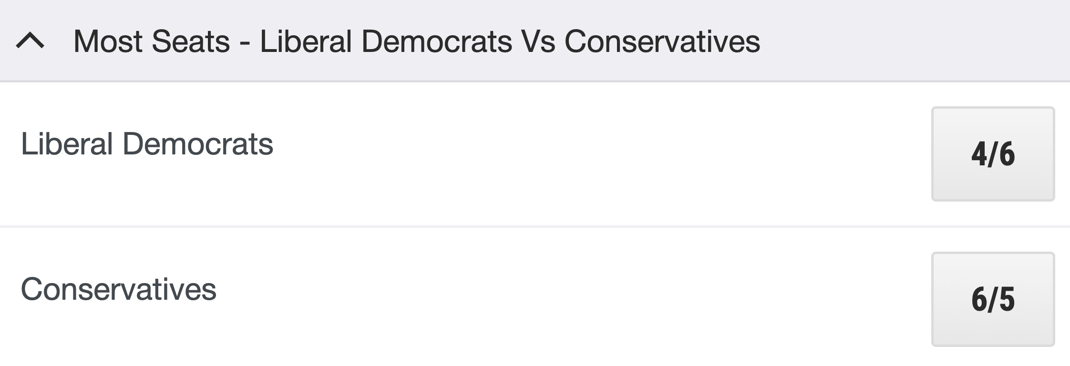
Task: Pick the Liberal Democrats row price box
Action: pos(993,154)
